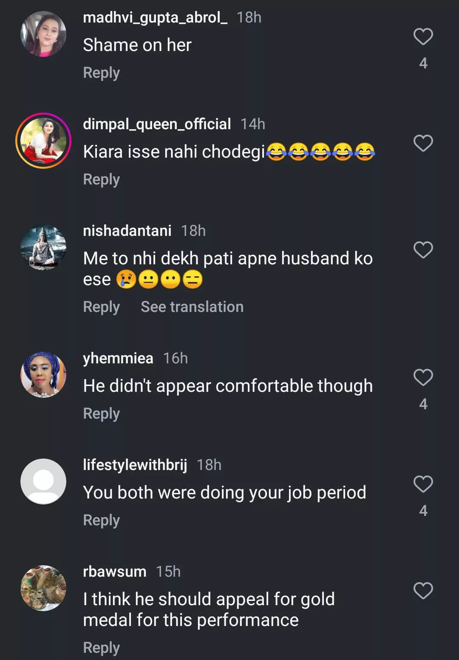Reply to "He didn't appear comfortable though"

tap(101, 414)
